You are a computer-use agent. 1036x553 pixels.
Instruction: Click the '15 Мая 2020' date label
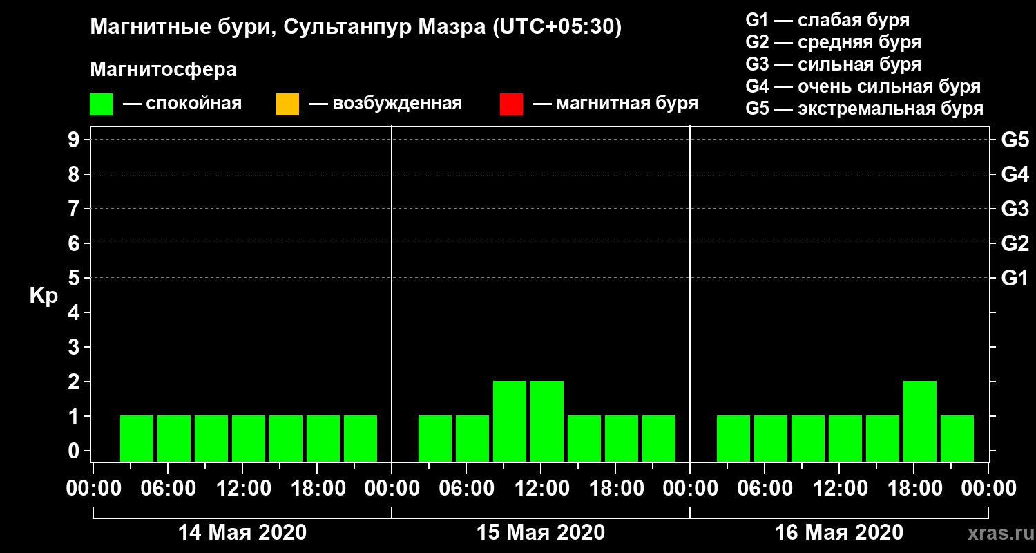[x=541, y=532]
